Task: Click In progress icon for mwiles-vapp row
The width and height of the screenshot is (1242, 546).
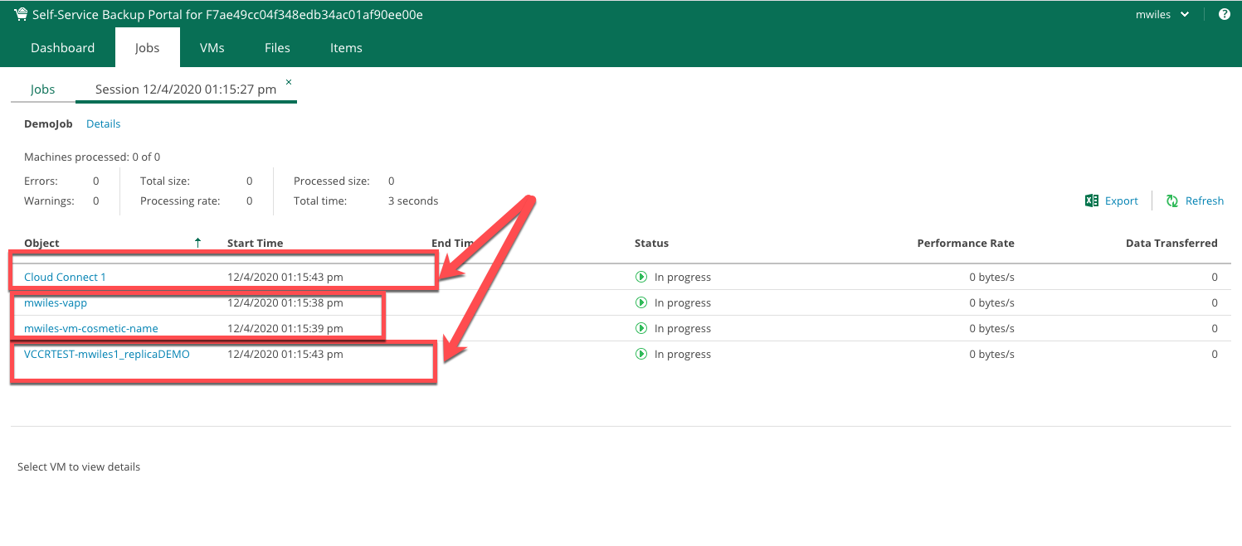Action: pos(640,302)
